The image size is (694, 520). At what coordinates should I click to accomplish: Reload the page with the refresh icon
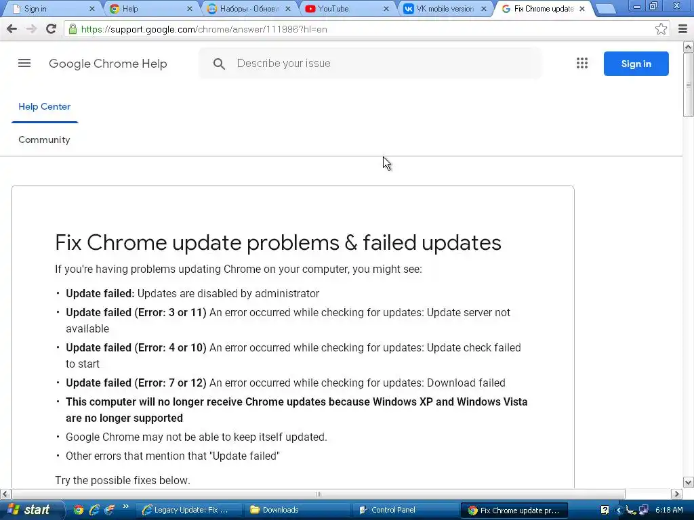pos(51,29)
